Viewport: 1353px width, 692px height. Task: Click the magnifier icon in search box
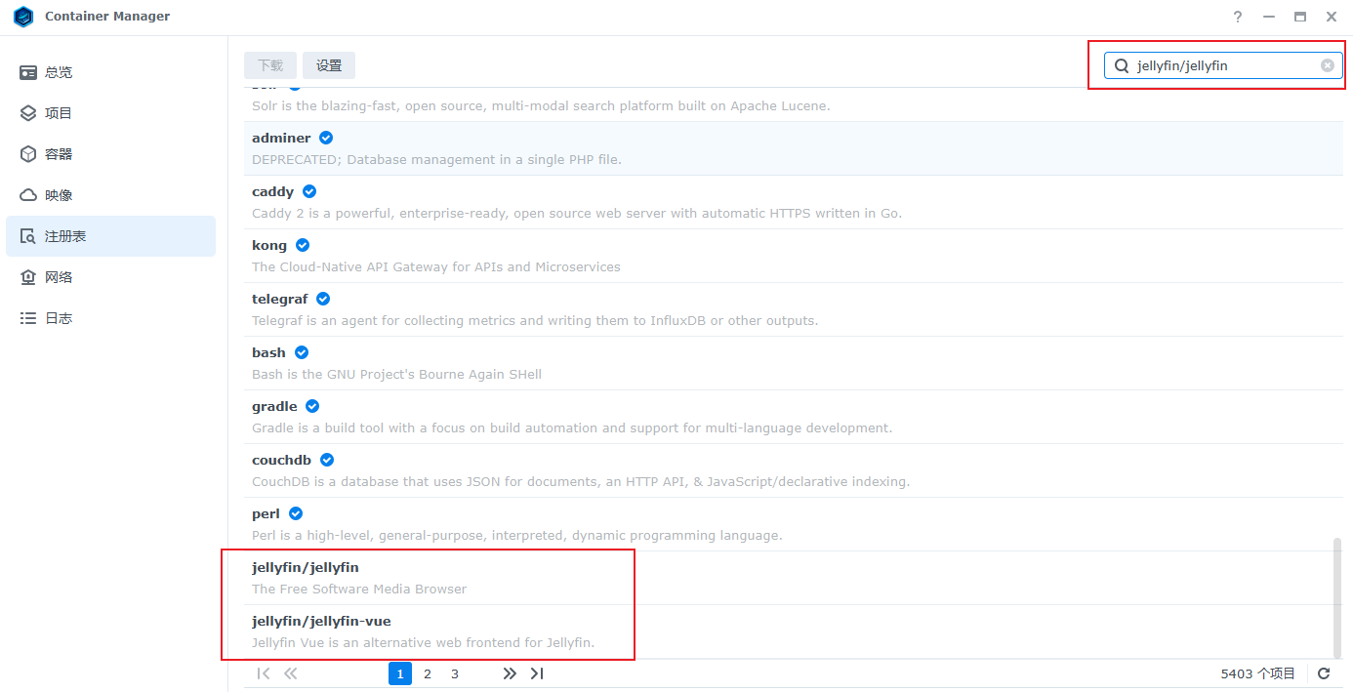click(1122, 65)
